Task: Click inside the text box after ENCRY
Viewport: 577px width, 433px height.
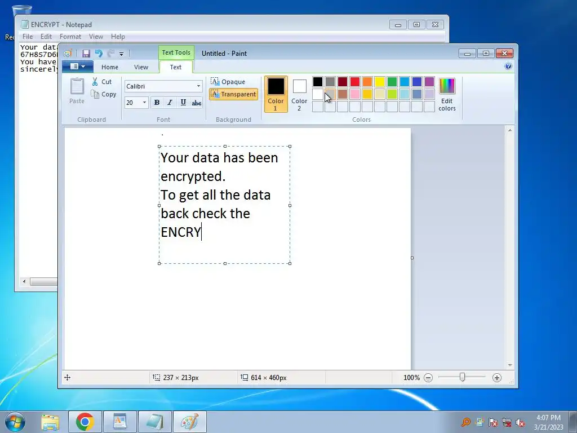Action: click(x=203, y=232)
